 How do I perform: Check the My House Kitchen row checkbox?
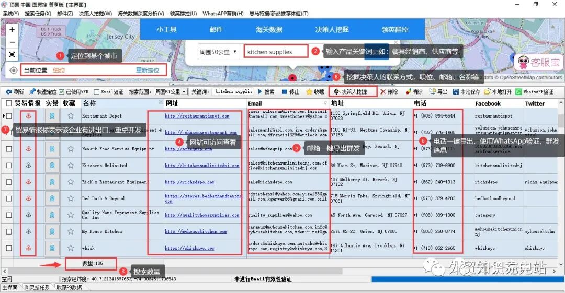click(9, 231)
